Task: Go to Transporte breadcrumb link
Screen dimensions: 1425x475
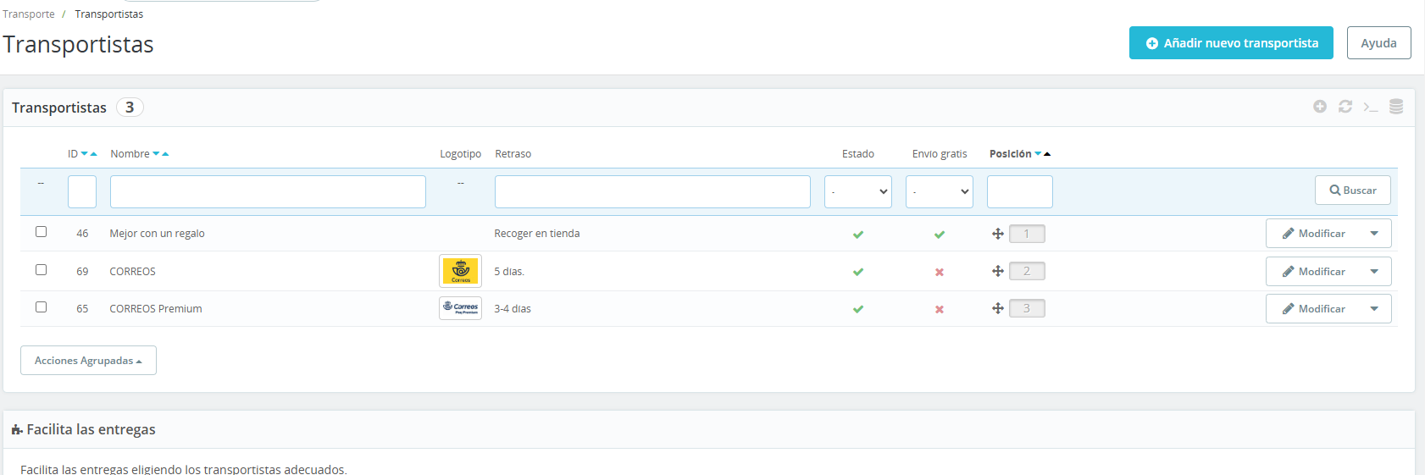Action: (29, 14)
